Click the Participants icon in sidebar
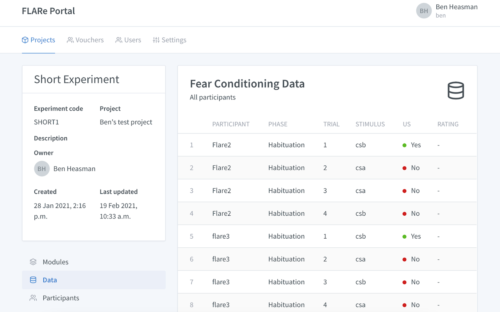Viewport: 500px width, 312px height. [x=33, y=298]
